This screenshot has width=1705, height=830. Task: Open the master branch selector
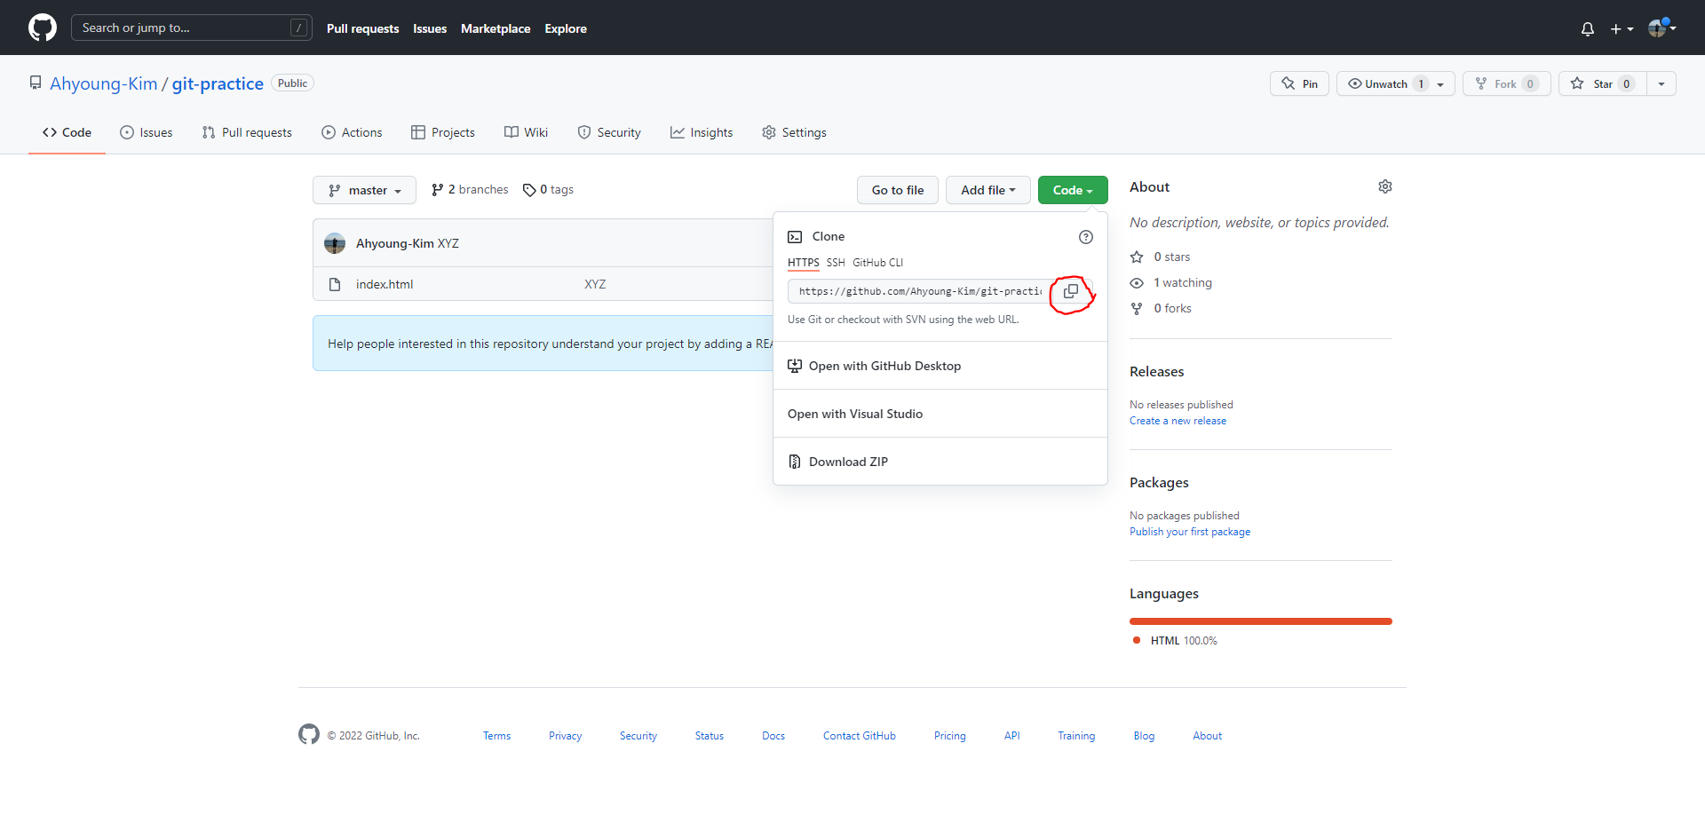[364, 190]
